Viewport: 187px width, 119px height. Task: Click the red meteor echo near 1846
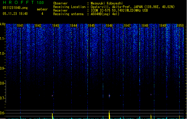point(109,96)
